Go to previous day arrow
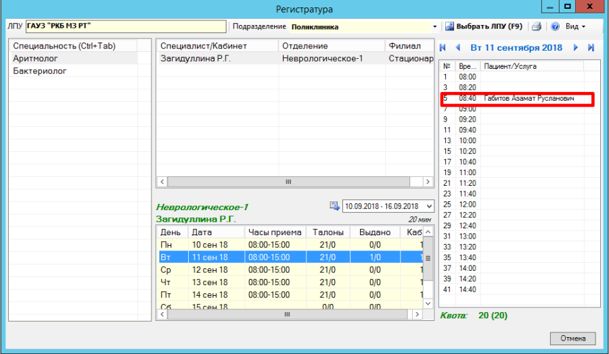This screenshot has height=354, width=609. click(x=458, y=48)
